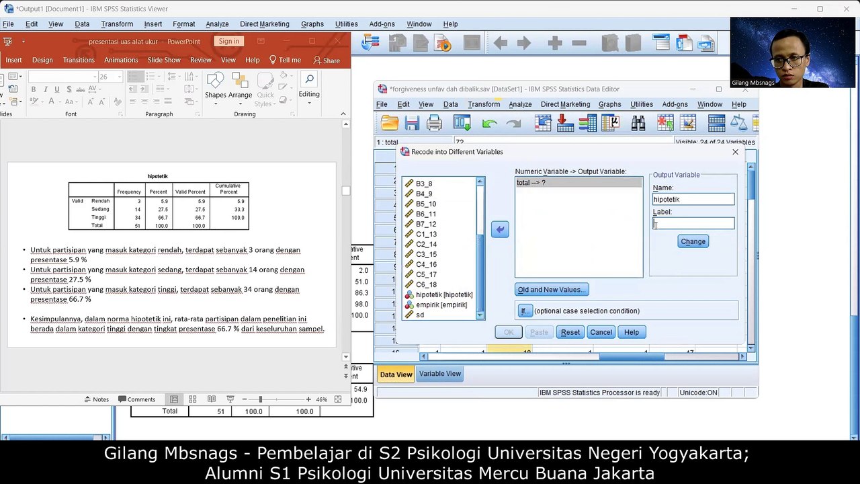
Task: Click the Change button for output variable
Action: [693, 241]
